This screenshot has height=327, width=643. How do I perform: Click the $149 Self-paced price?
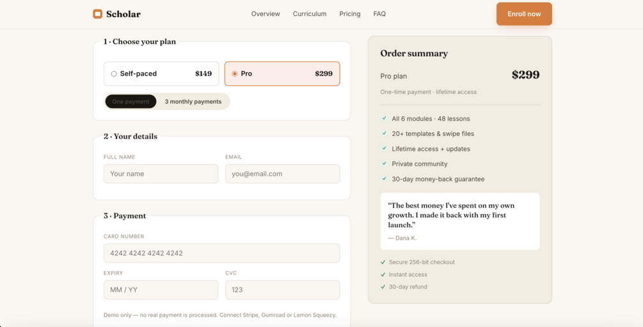click(203, 73)
